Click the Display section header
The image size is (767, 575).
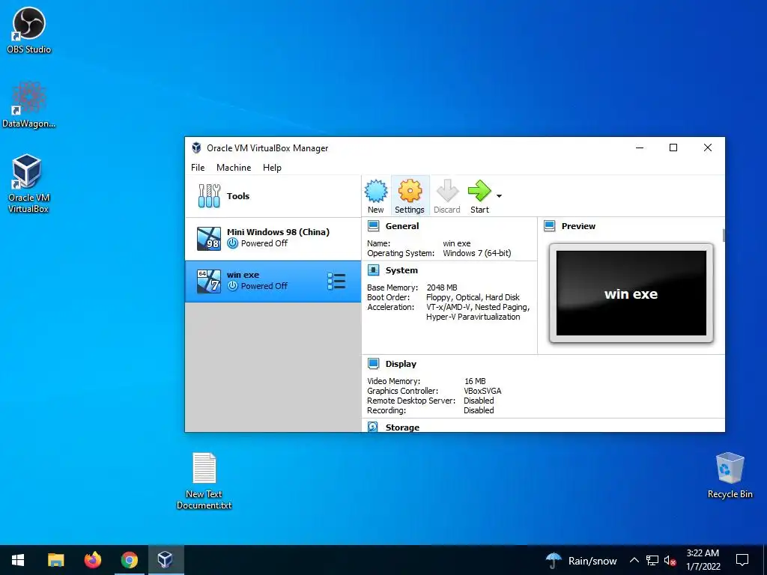pyautogui.click(x=401, y=364)
